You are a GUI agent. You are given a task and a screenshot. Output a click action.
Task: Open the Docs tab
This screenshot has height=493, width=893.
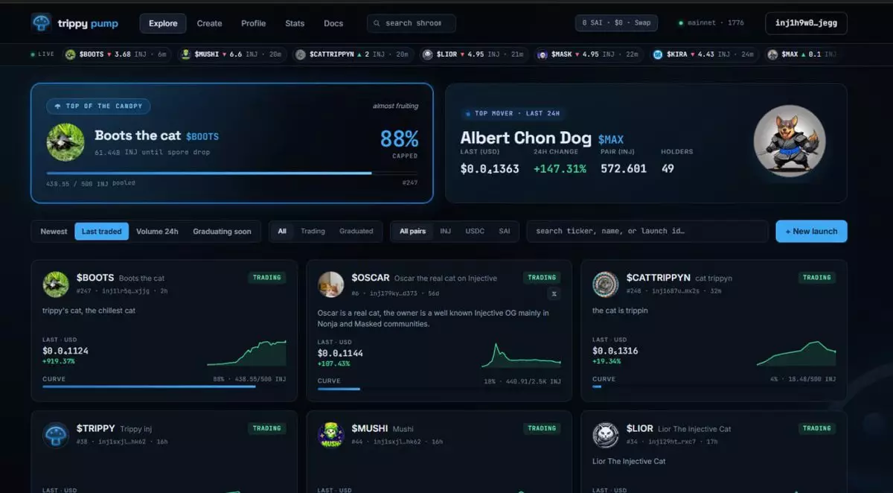point(333,23)
